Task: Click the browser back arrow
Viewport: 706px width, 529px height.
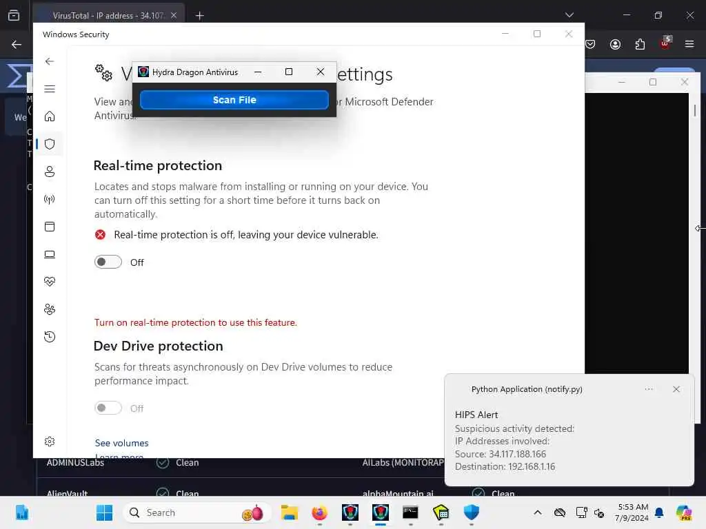Action: pyautogui.click(x=17, y=45)
